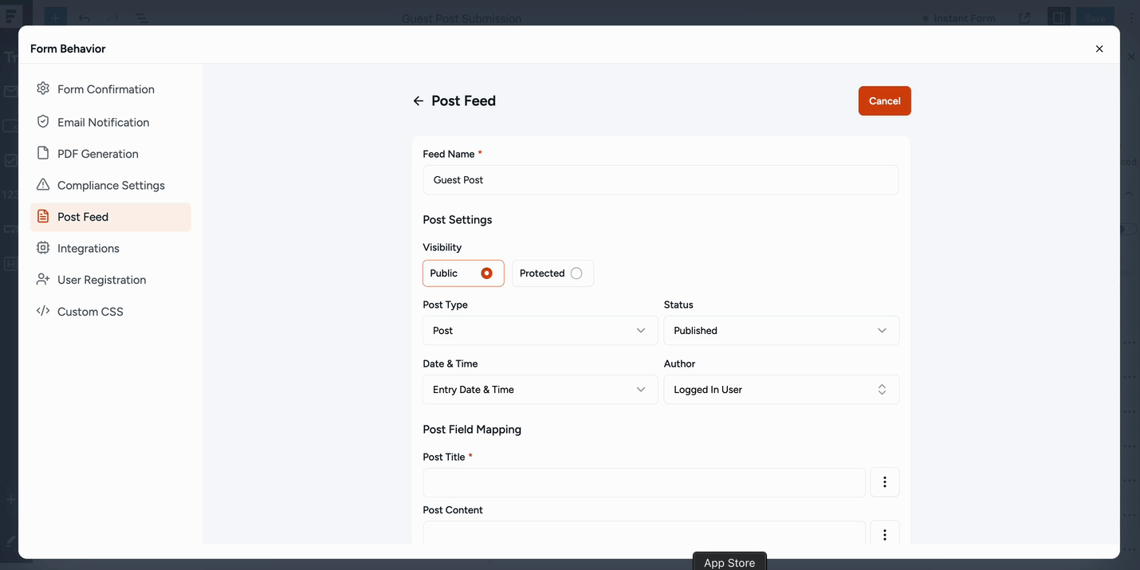
Task: Close the Form Behavior dialog
Action: pyautogui.click(x=1099, y=49)
